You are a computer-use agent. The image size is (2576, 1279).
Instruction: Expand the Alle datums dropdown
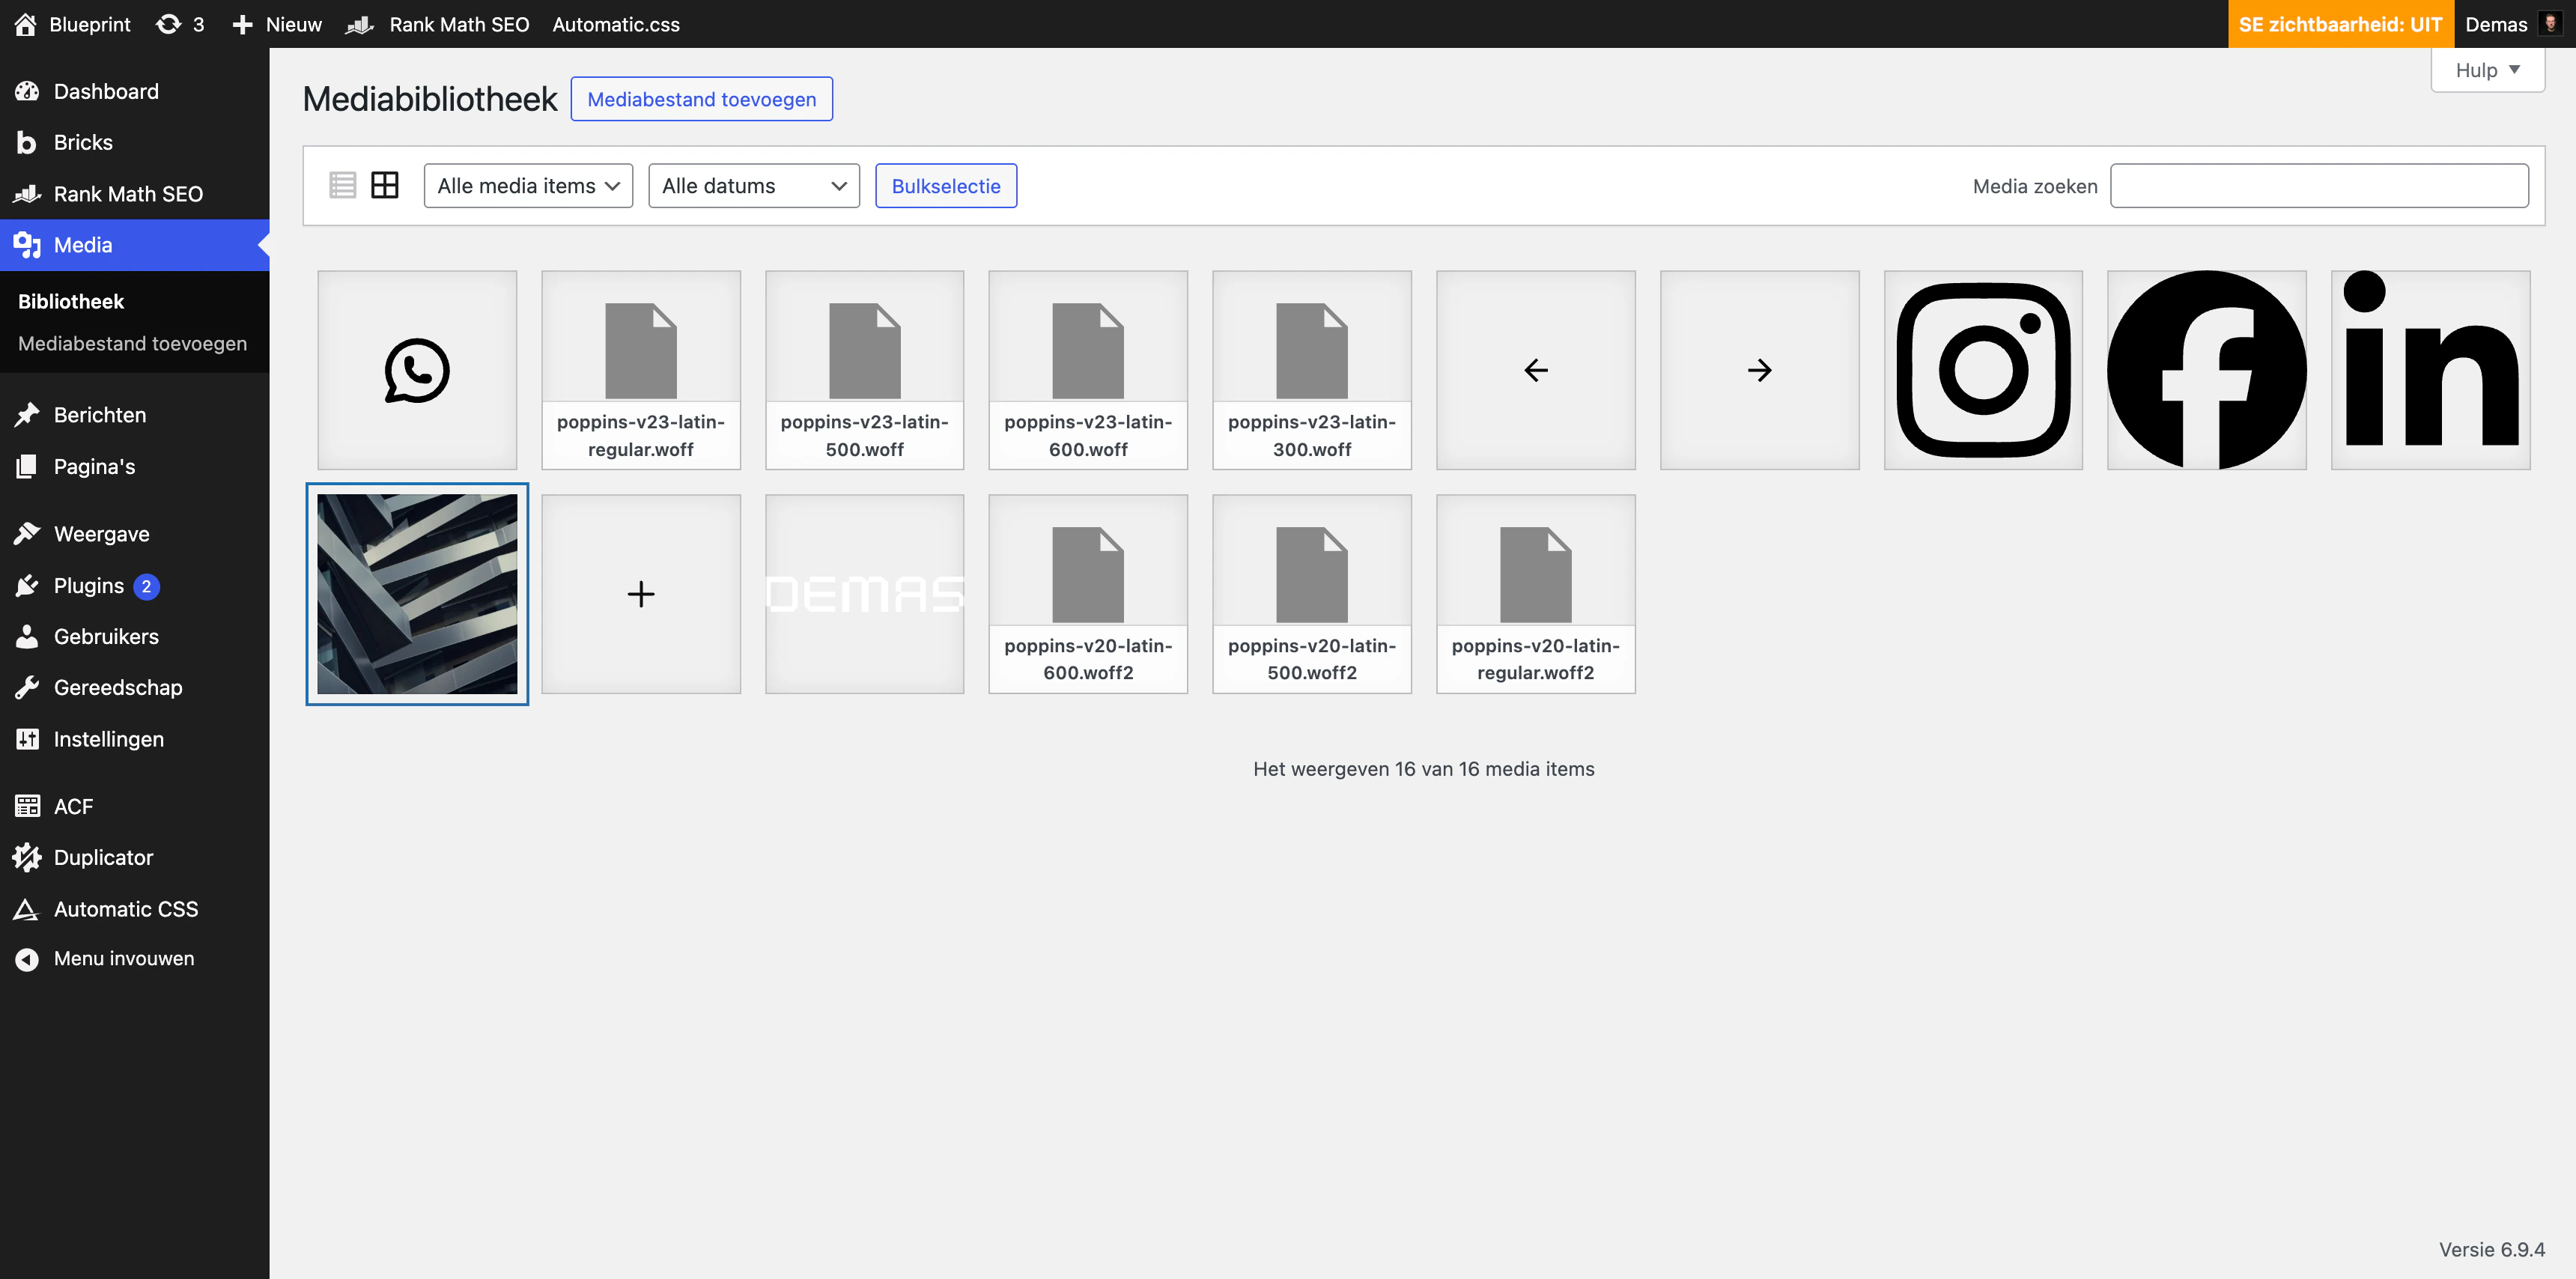tap(754, 186)
